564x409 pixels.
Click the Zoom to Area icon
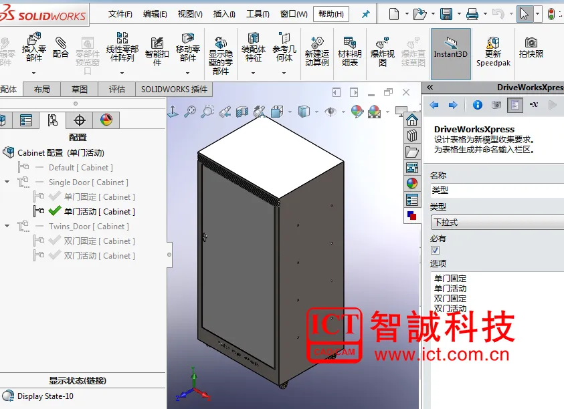[207, 112]
